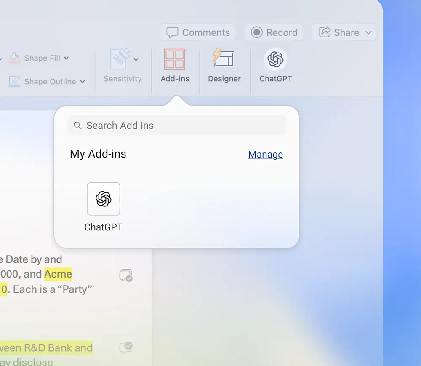Expand the Sensitivity dropdown arrow
Viewport: 421px width, 366px height.
(x=136, y=59)
